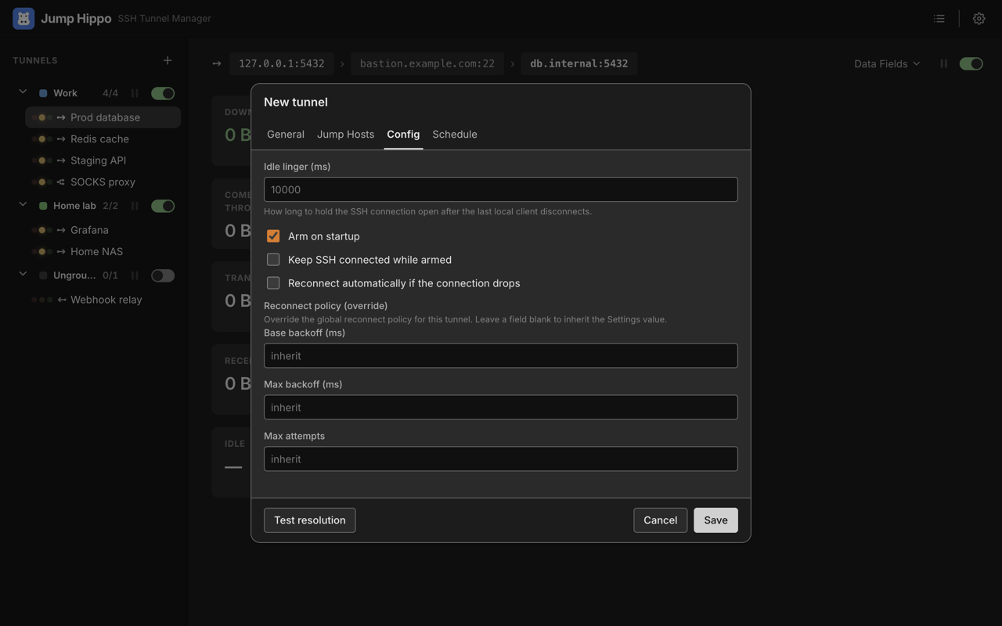Screen dimensions: 1002x626
Task: Add a new tunnel with plus icon
Action: [168, 60]
